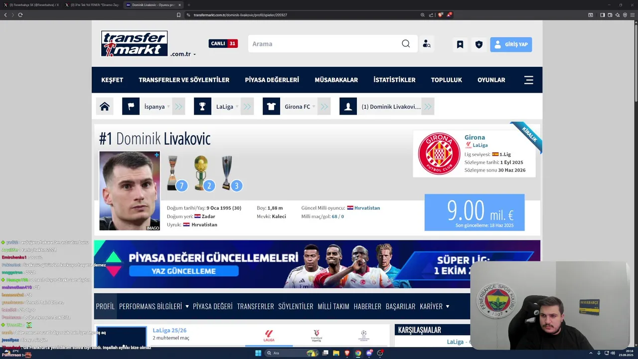The width and height of the screenshot is (638, 359).
Task: Click the GİRİŞ YAP login button
Action: (511, 44)
